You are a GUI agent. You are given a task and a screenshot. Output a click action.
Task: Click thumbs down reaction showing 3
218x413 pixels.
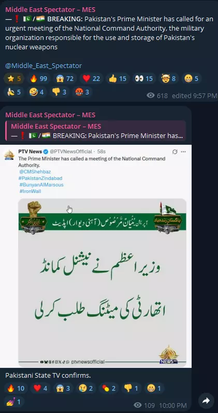tap(60, 92)
